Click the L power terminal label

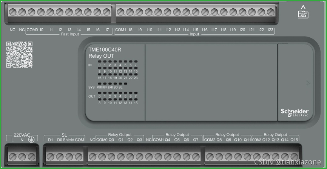[x=12, y=140]
